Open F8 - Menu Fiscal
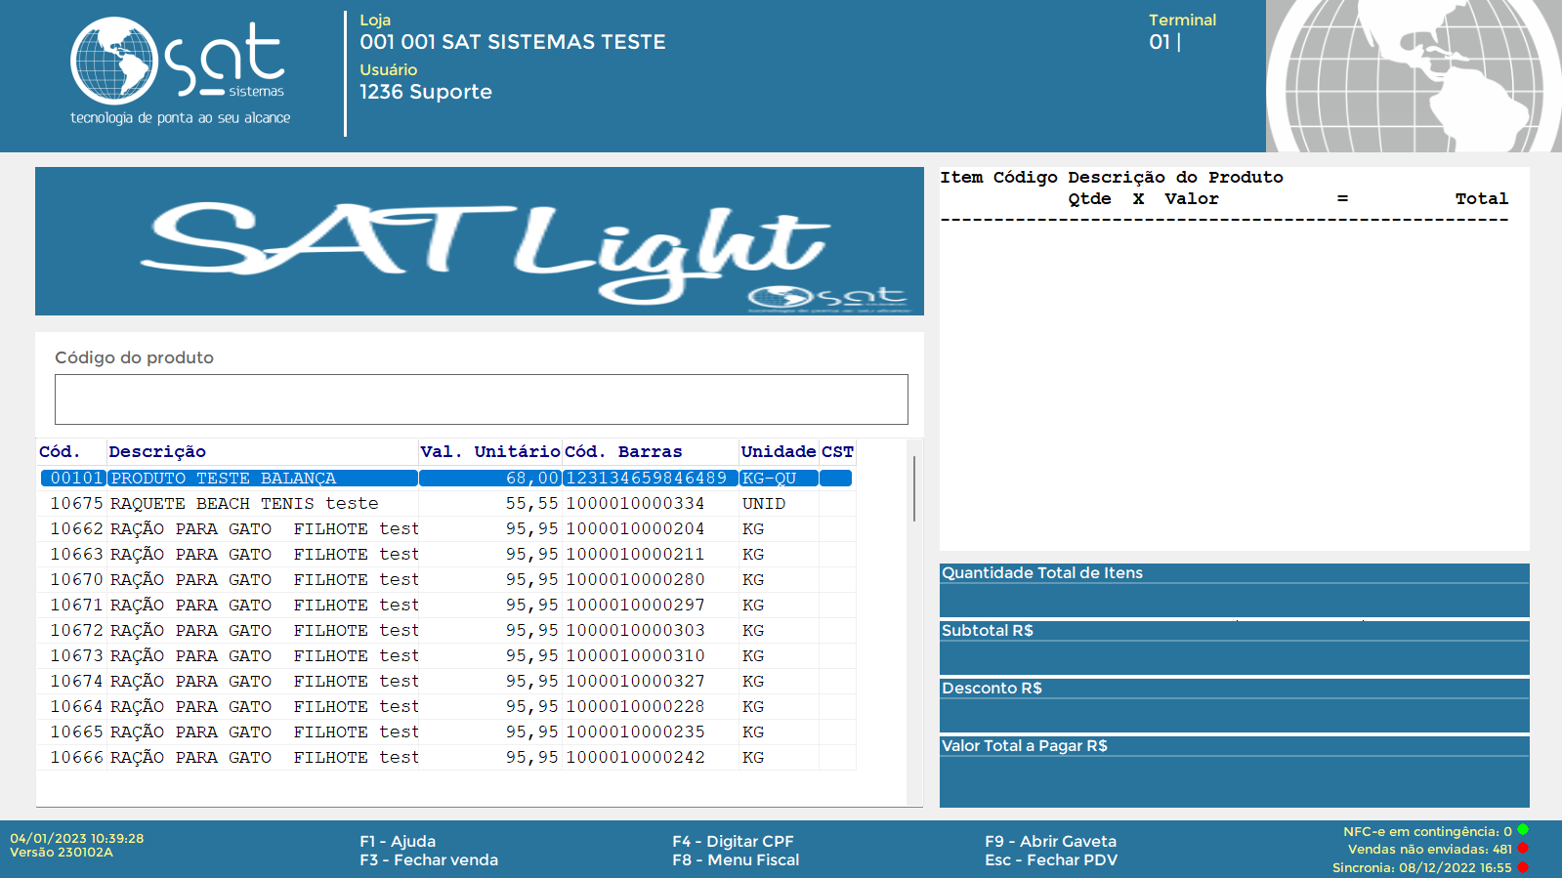The height and width of the screenshot is (878, 1562). pos(735,860)
